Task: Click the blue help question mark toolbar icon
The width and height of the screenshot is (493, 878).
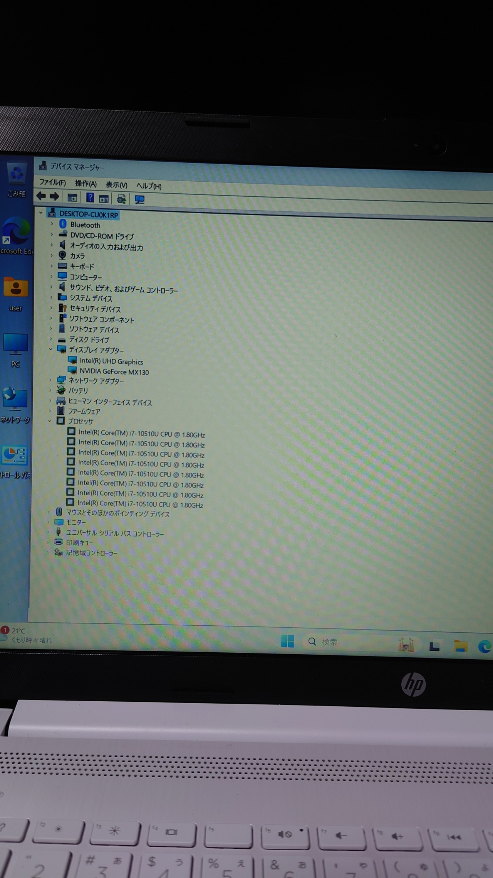Action: (x=90, y=198)
